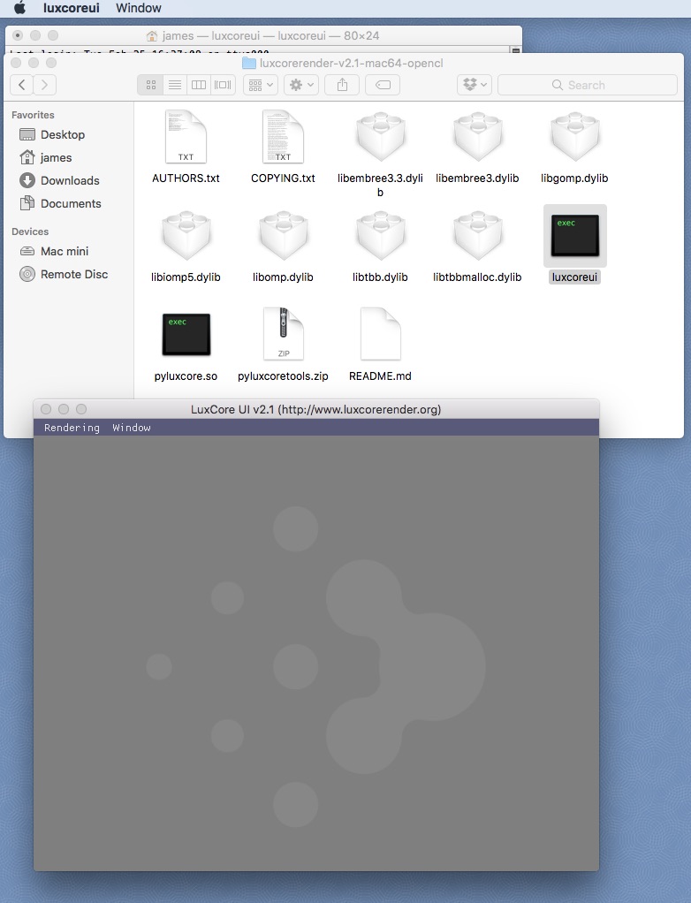The image size is (691, 903).
Task: Open the Action gear dropdown menu
Action: coord(301,85)
